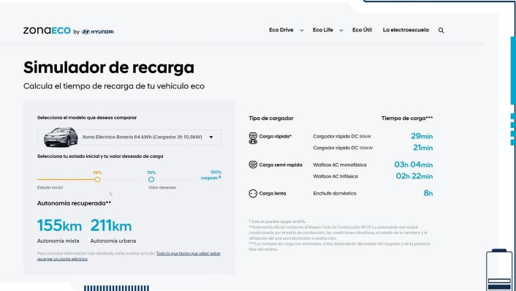Click the Valor deseado label

[x=162, y=187]
